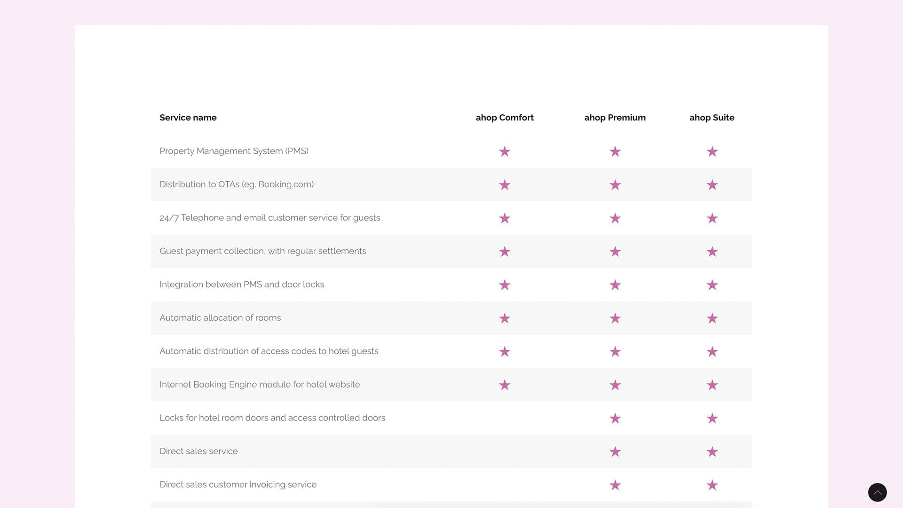The image size is (903, 508).
Task: Click the ahop Premium star for access codes distribution
Action: coord(615,352)
